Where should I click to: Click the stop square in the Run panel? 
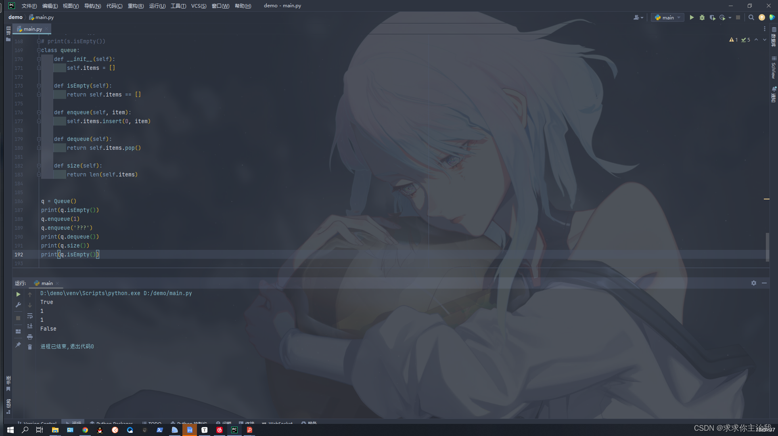[x=18, y=318]
